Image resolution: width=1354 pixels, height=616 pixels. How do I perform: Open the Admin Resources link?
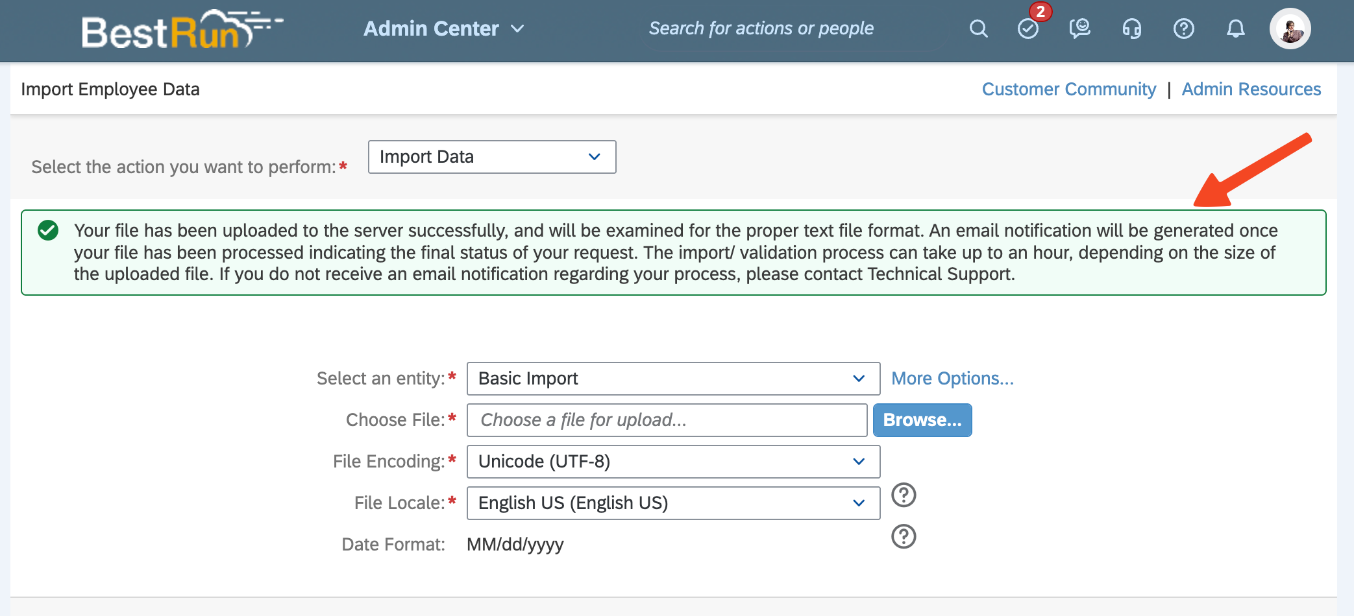[x=1251, y=89]
